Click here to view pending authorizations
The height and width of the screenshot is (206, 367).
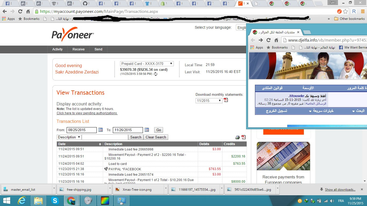(87, 113)
